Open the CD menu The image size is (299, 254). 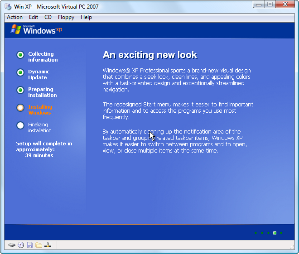coord(48,17)
